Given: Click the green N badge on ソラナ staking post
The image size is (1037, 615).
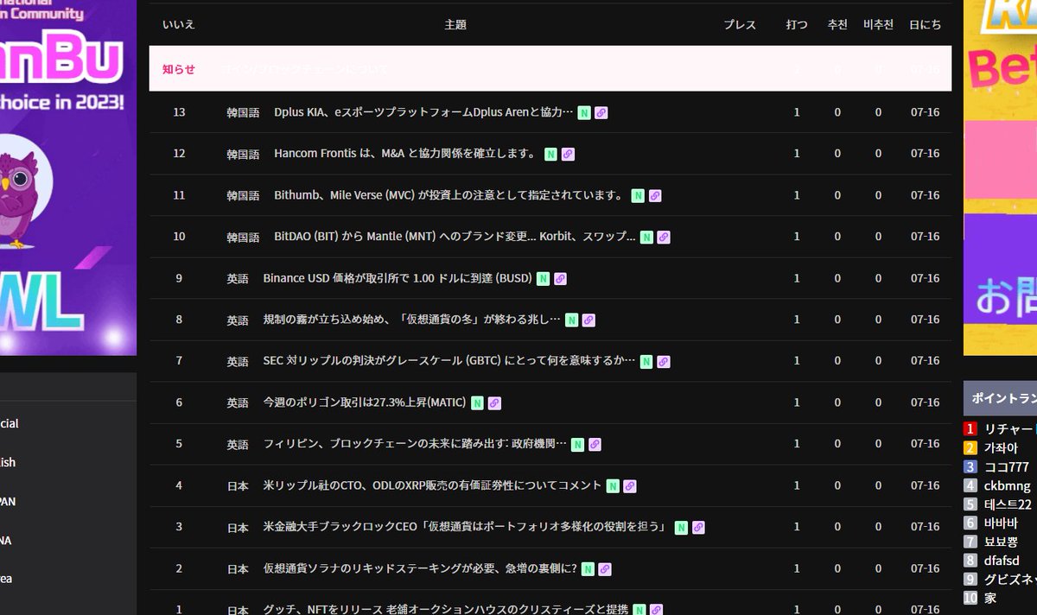Looking at the screenshot, I should [588, 568].
